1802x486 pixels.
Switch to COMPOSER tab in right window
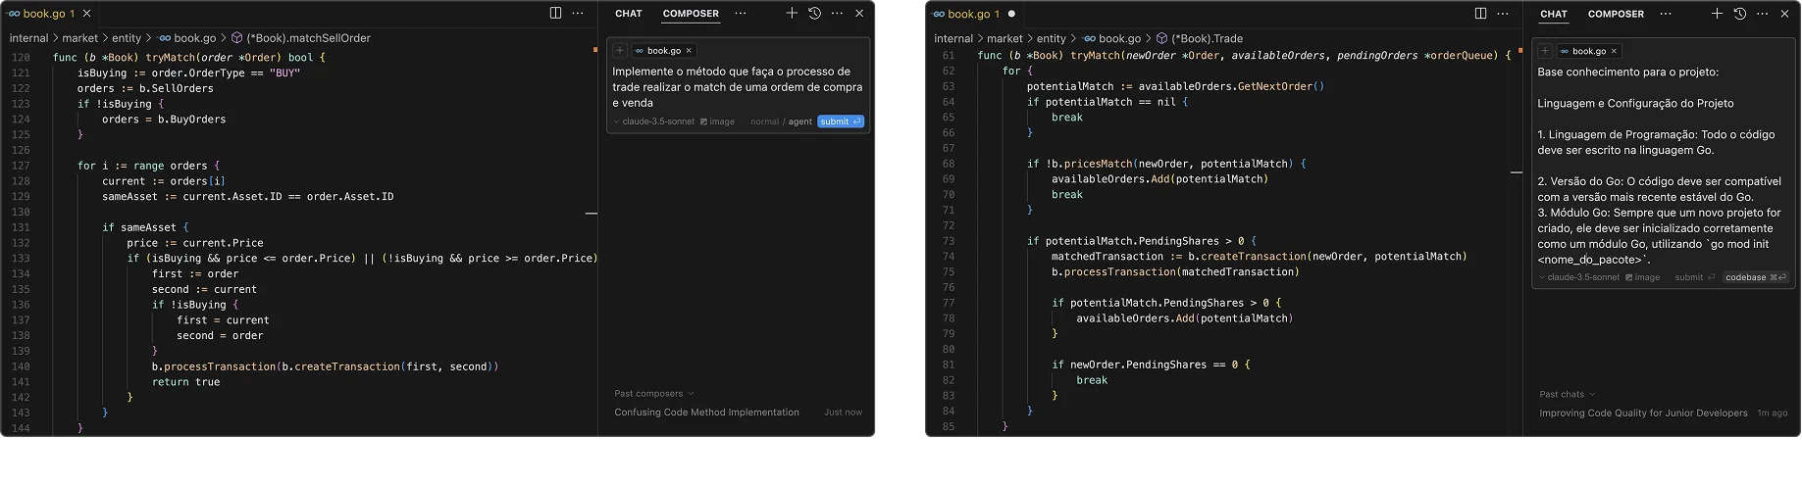pos(1616,14)
